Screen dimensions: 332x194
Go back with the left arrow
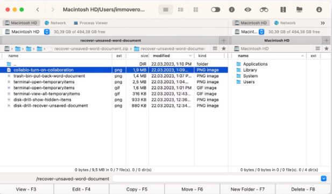pyautogui.click(x=38, y=10)
